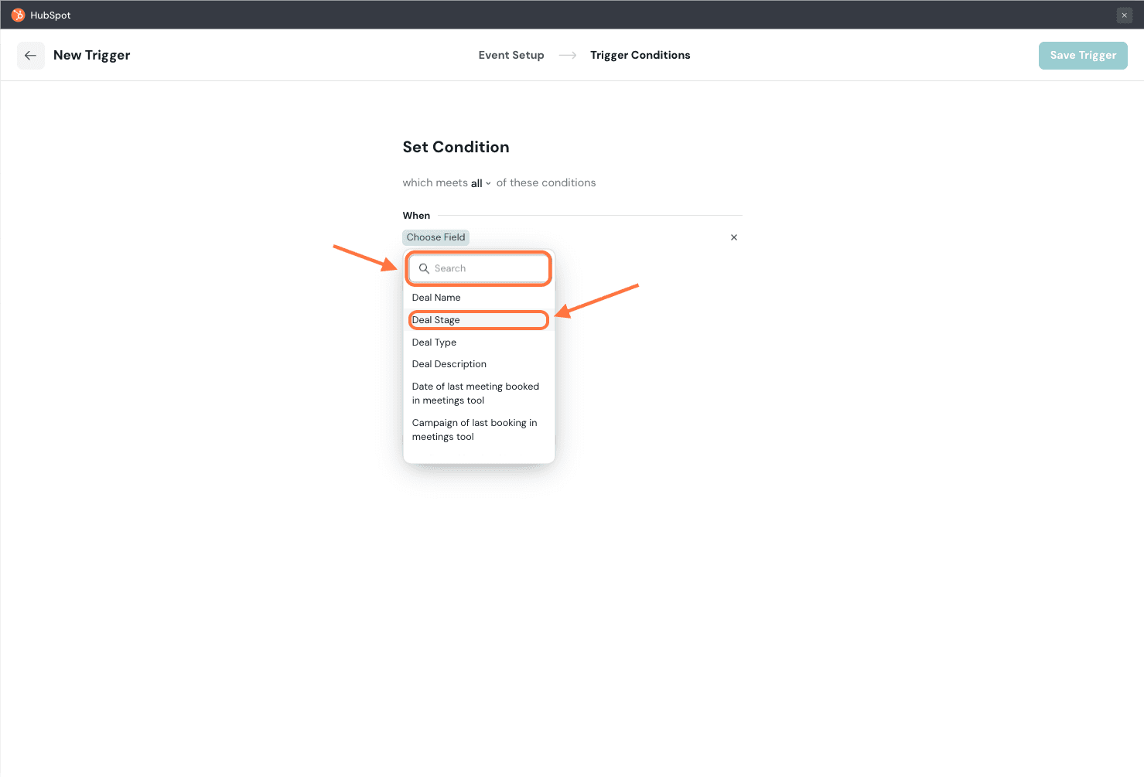Screen dimensions: 1144x777
Task: Close the HubSpot window
Action: [1124, 15]
